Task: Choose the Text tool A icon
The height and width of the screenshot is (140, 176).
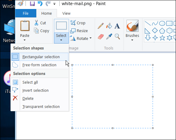Action: pyautogui.click(x=117, y=26)
